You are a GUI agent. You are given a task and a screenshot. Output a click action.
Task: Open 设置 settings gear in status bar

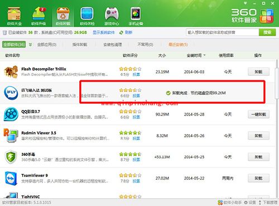[x=250, y=203]
